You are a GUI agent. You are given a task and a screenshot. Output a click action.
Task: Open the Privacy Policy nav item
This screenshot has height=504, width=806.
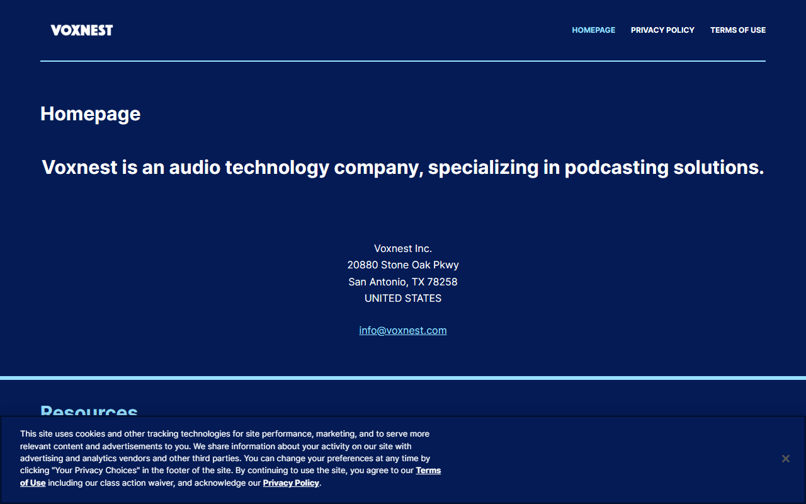coord(662,30)
